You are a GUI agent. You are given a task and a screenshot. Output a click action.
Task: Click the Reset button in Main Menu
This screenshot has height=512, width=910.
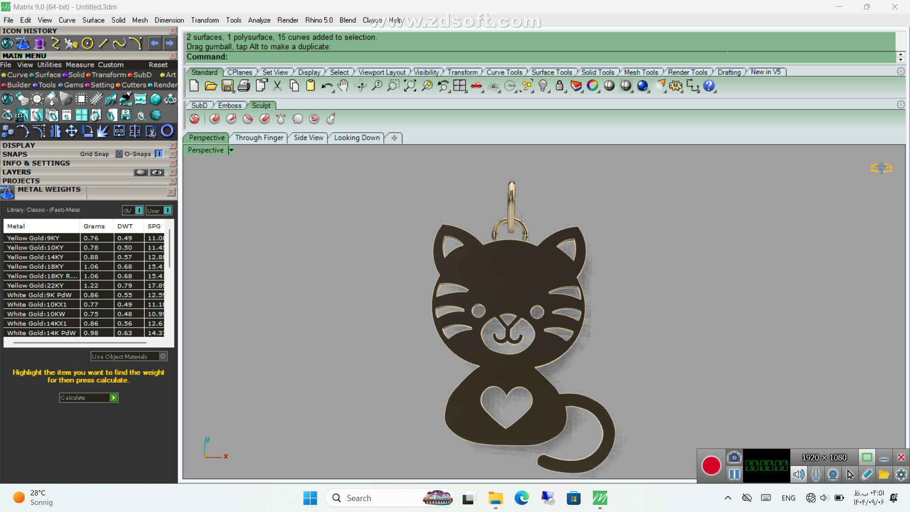click(x=158, y=65)
